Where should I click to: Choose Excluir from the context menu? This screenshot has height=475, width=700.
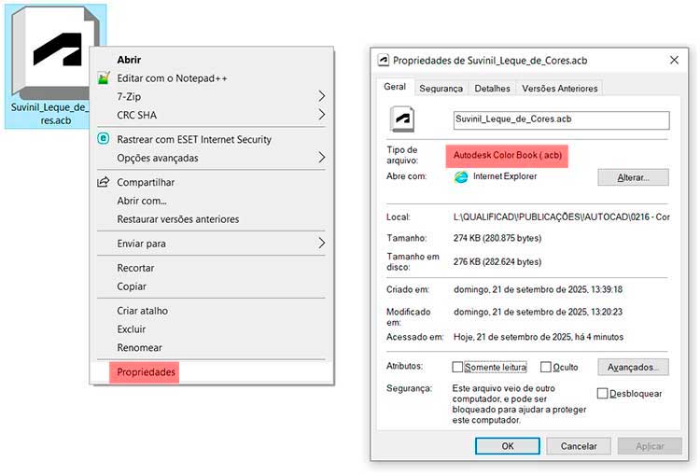[x=132, y=329]
